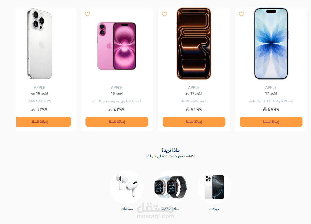
Task: Click the ساعات ذكية category label
Action: click(x=171, y=209)
